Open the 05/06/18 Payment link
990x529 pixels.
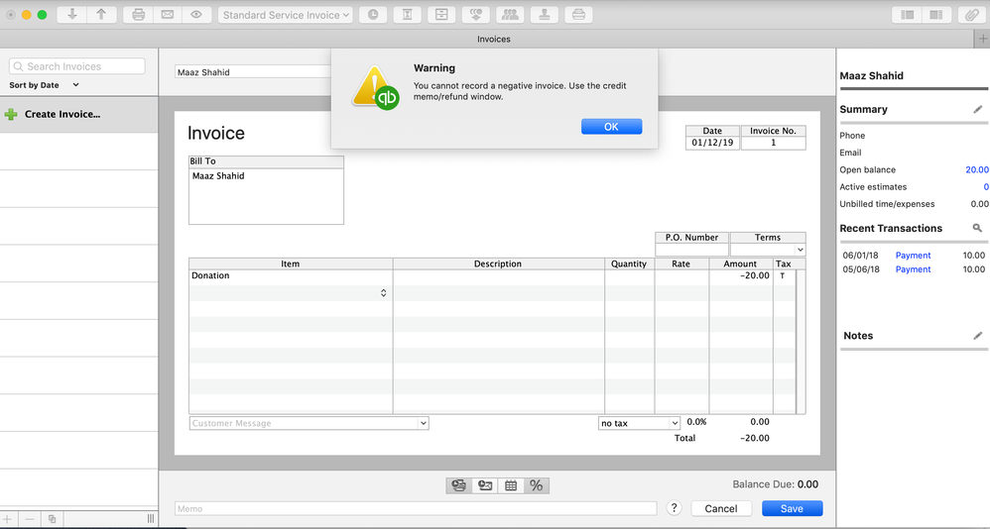(x=913, y=269)
